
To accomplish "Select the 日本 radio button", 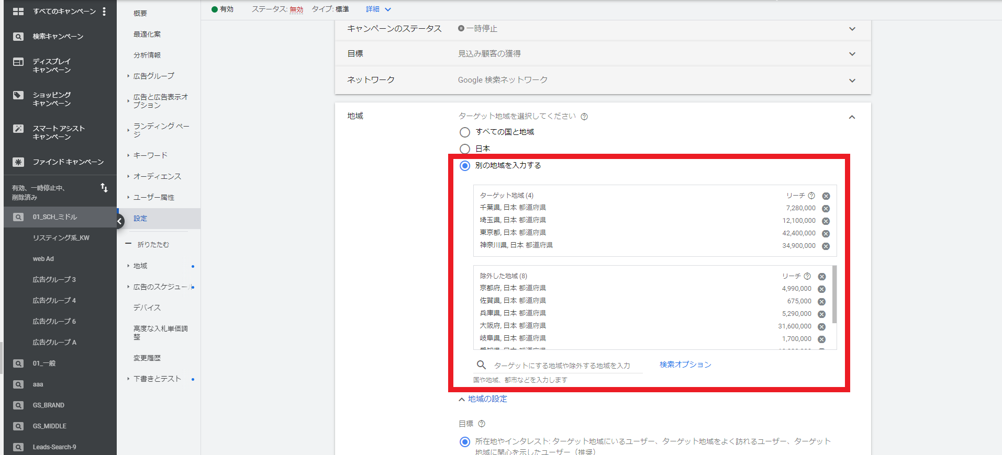I will (x=464, y=149).
